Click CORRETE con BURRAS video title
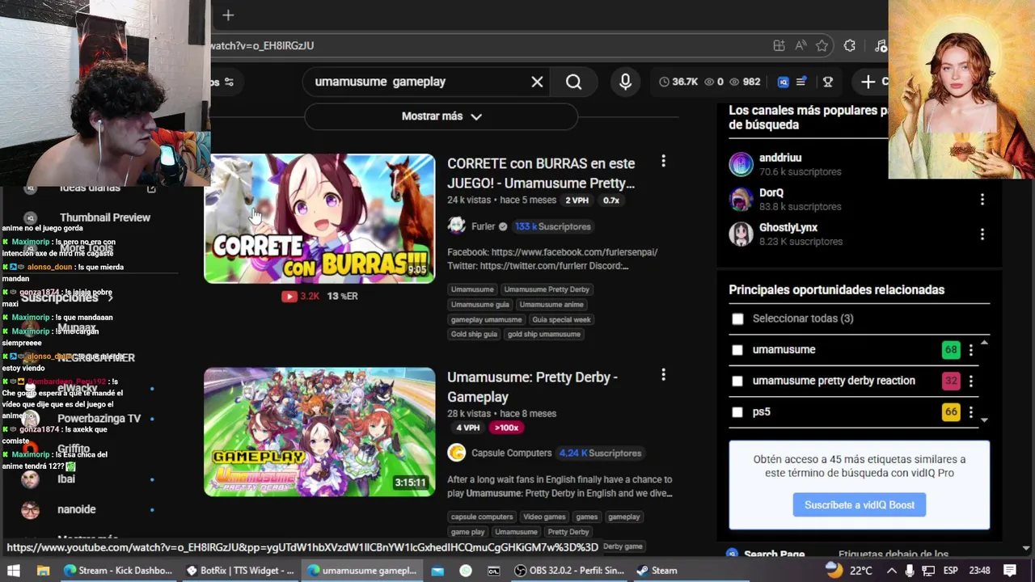The width and height of the screenshot is (1035, 582). (541, 173)
